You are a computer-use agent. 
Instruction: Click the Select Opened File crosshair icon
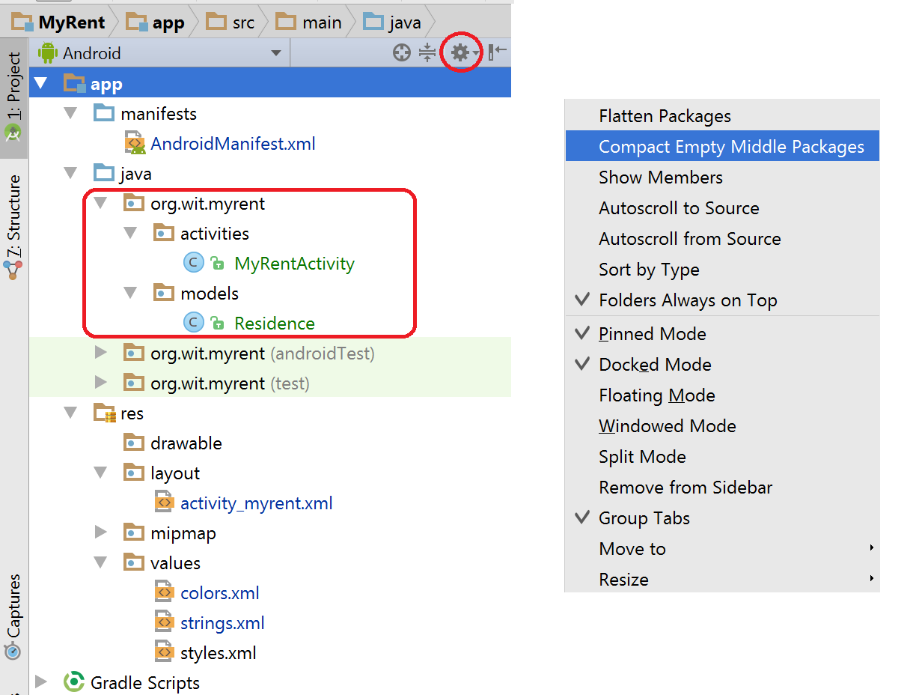(401, 52)
